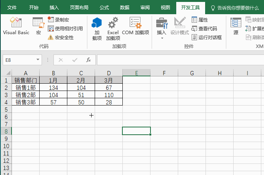264x175 pixels.
Task: Select row 8 header
Action: 6,131
